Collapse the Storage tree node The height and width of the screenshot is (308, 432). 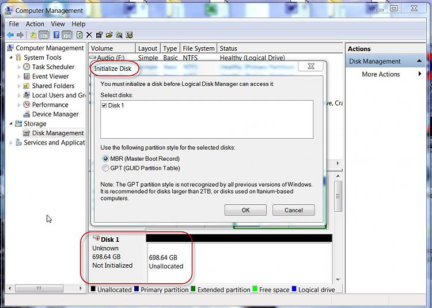click(x=11, y=123)
